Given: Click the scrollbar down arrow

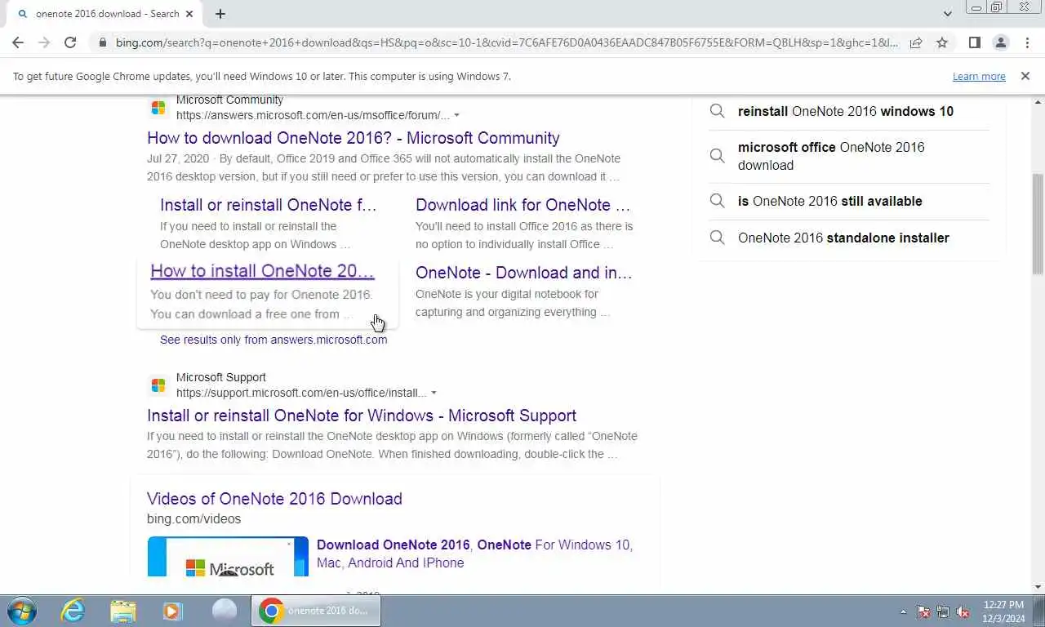Looking at the screenshot, I should (1038, 587).
